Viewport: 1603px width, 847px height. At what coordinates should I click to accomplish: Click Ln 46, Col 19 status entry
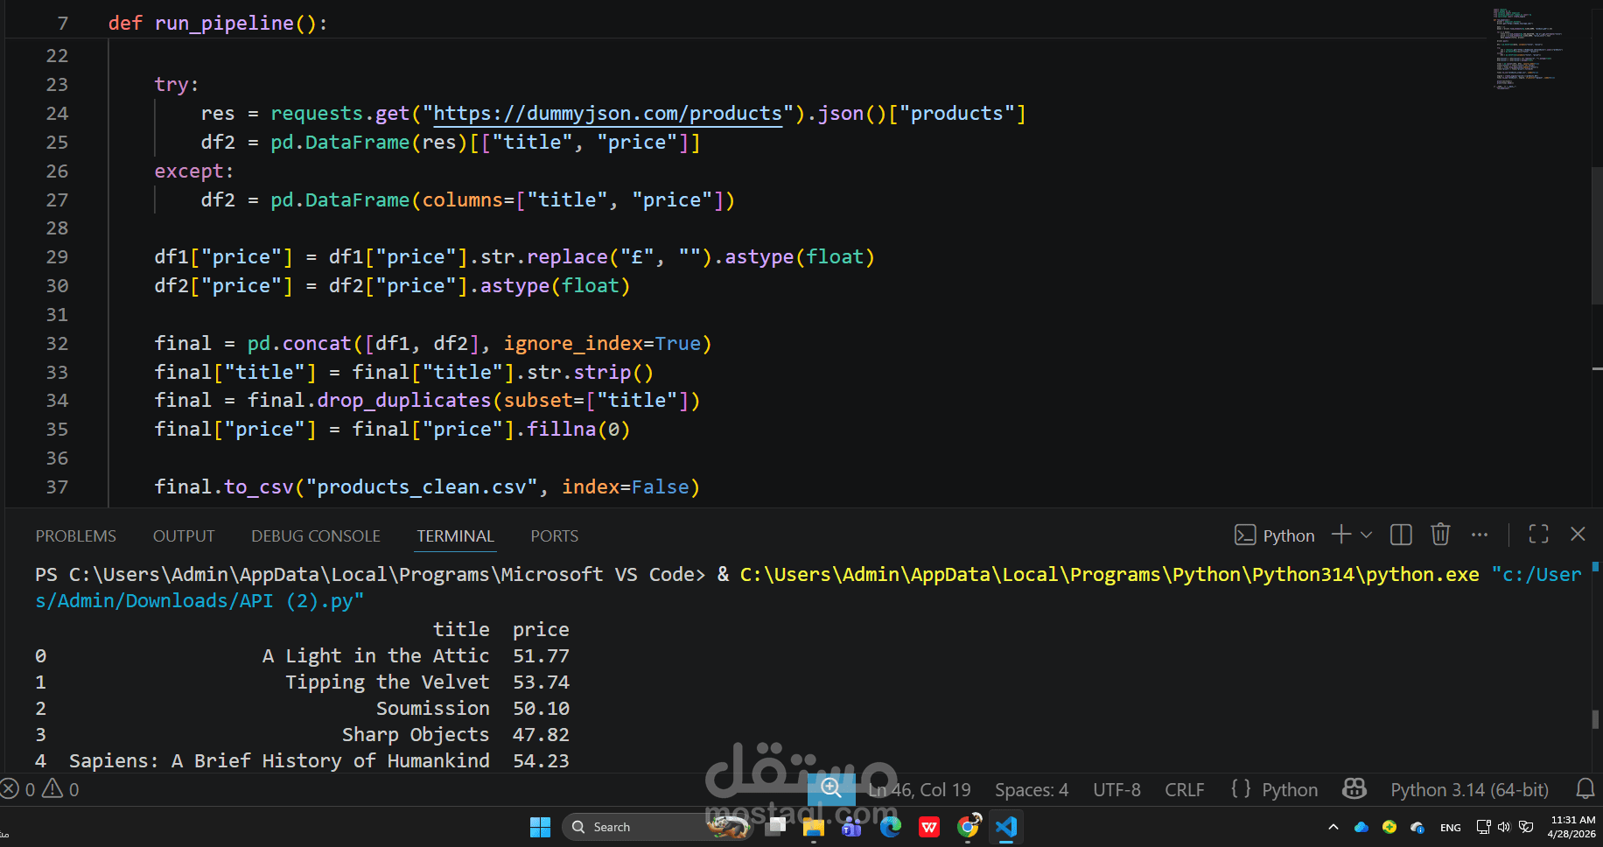tap(920, 790)
